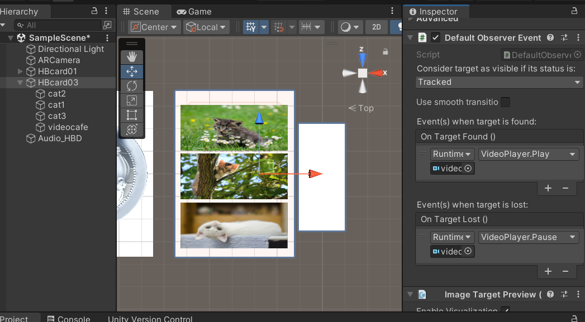Open the Console tab

[x=69, y=319]
